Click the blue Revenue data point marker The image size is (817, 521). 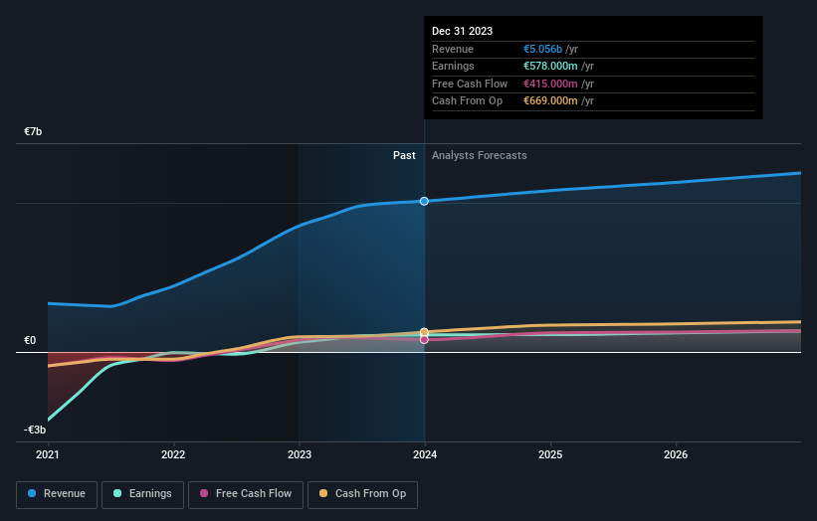tap(424, 201)
